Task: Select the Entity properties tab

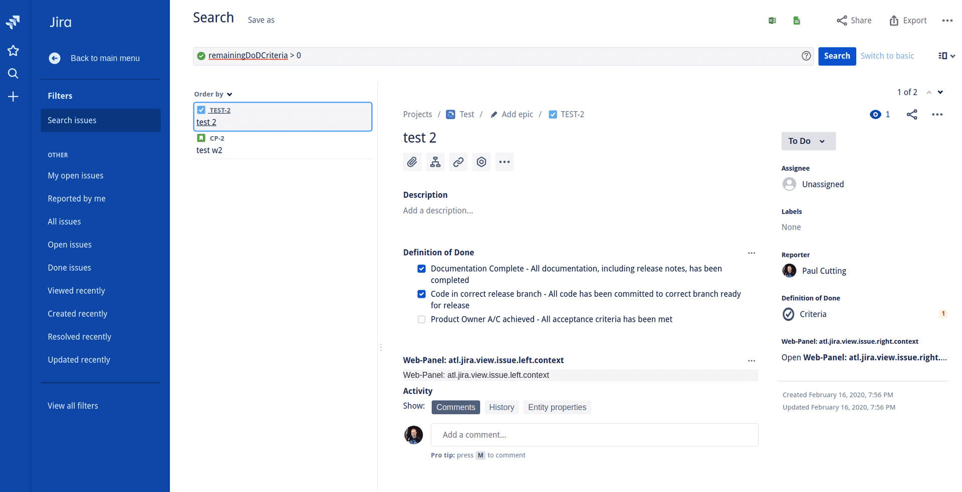Action: [557, 407]
